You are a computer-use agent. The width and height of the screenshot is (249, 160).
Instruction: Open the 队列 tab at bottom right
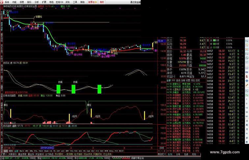click(x=170, y=154)
